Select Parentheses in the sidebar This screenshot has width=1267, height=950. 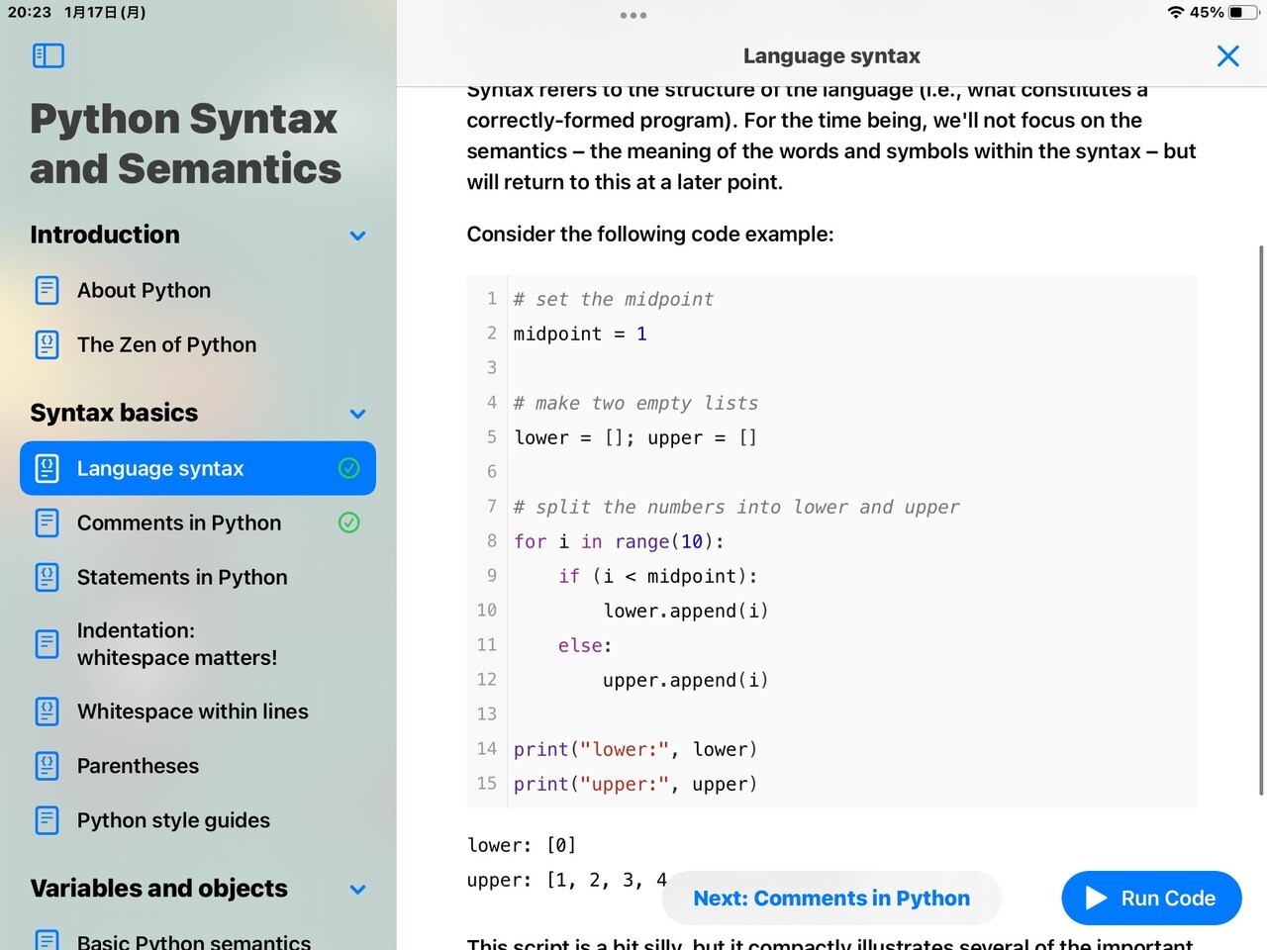138,765
